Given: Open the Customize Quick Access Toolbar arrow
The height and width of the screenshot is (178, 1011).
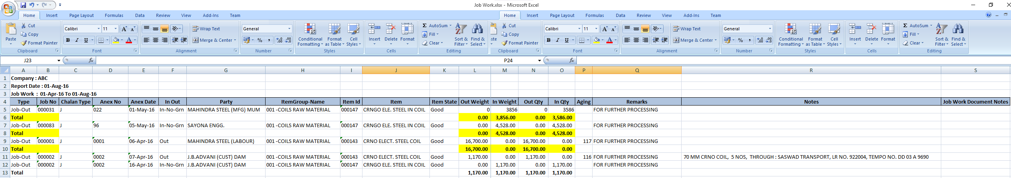Looking at the screenshot, I should pos(60,5).
